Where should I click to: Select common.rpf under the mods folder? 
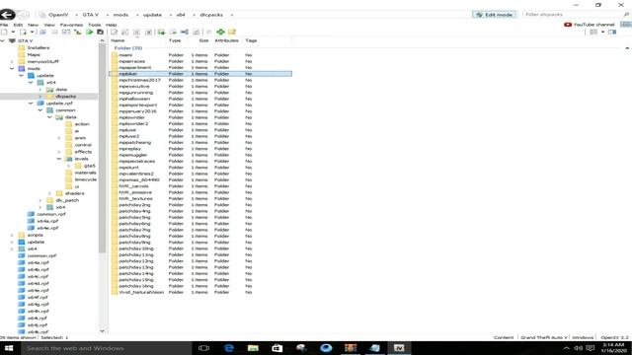[x=50, y=214]
